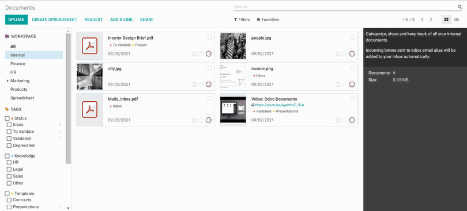Click Add a Link
Screen dimensions: 467x211
click(x=122, y=20)
